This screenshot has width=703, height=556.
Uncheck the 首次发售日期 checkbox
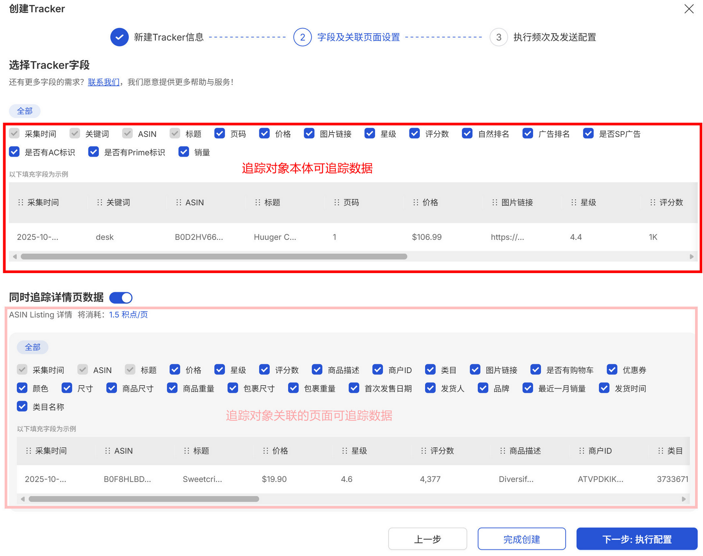(354, 388)
